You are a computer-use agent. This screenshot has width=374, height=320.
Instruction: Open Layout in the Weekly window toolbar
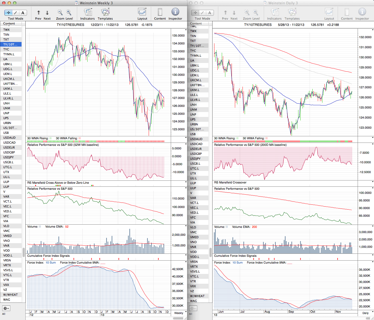(142, 12)
